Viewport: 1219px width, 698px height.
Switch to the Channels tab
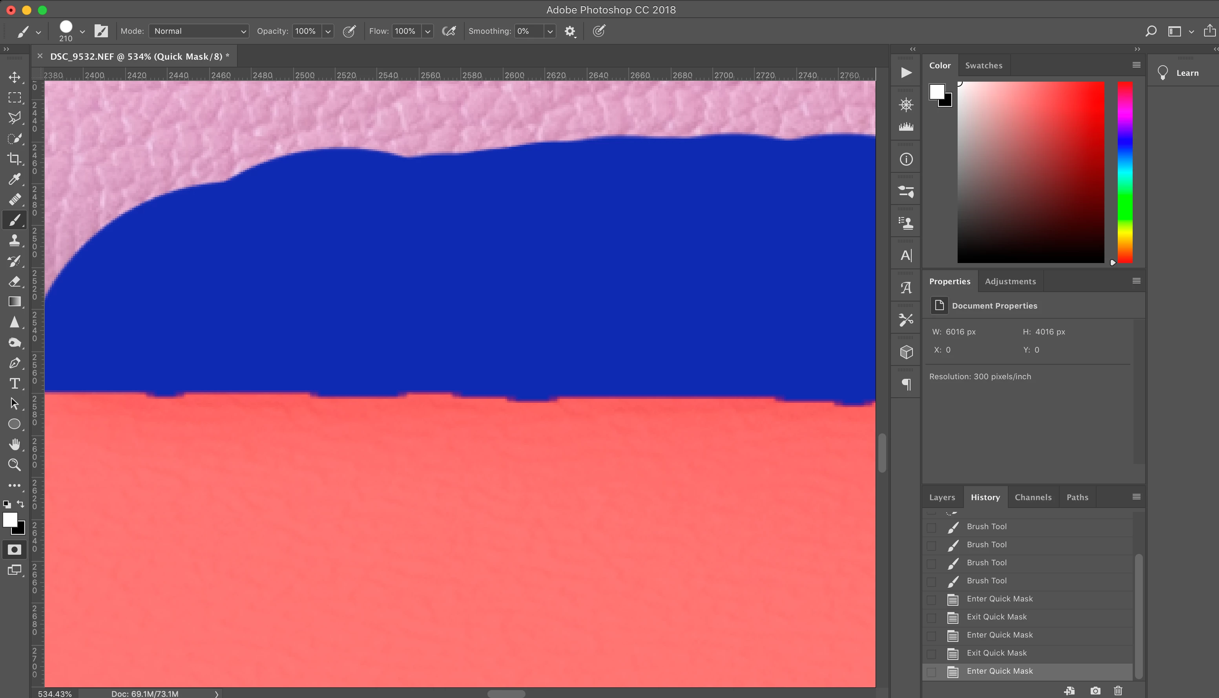1033,497
